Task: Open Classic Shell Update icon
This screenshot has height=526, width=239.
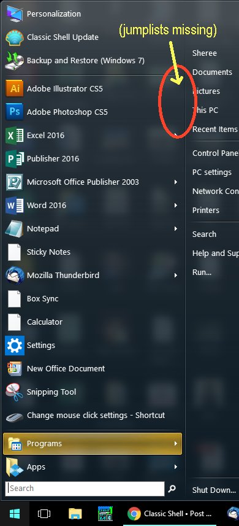Action: tap(14, 37)
